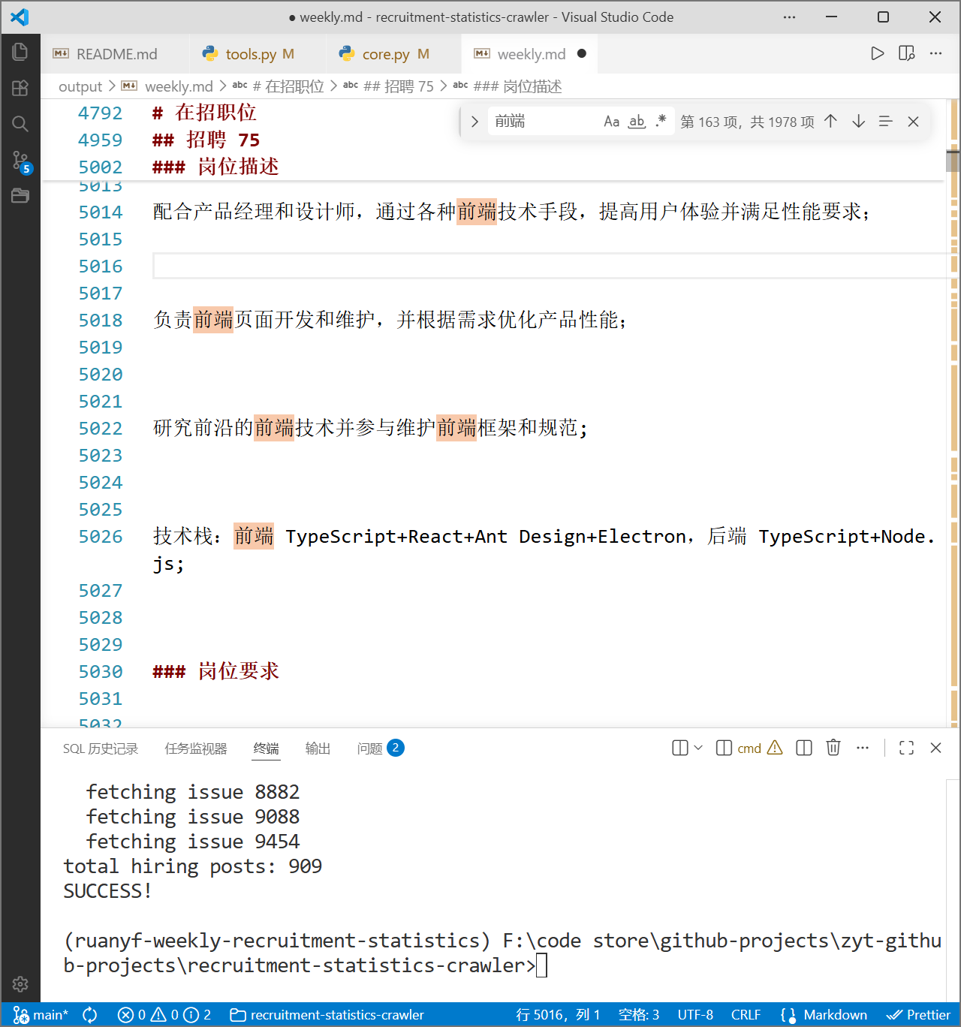Enable regex search in the find widget
Screen dimensions: 961x1027
[661, 121]
